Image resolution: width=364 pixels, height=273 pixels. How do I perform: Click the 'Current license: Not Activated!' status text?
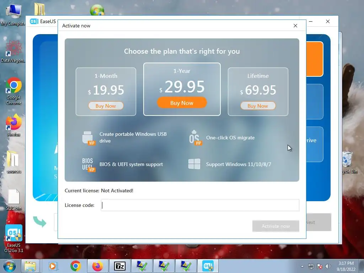point(99,191)
